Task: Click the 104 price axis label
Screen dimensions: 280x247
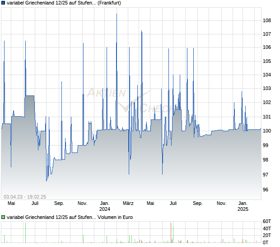Action: point(268,75)
